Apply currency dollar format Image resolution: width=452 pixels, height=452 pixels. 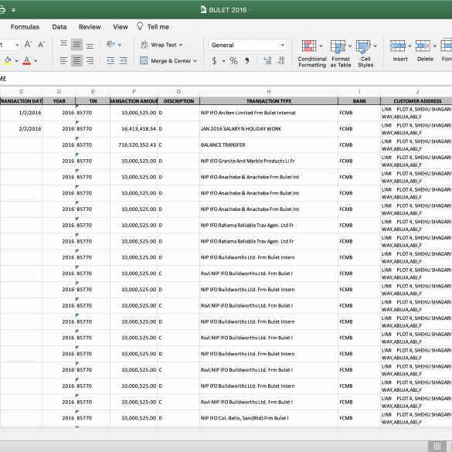[x=214, y=60]
